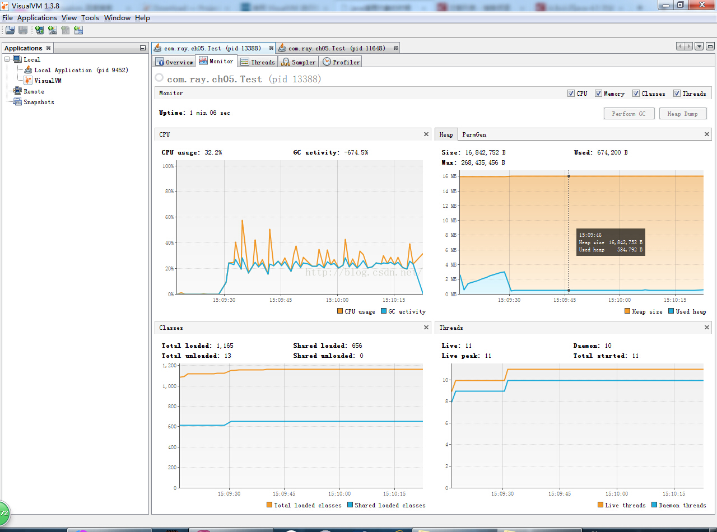Click the VisualVM node icon in tree
The width and height of the screenshot is (717, 532).
(28, 81)
